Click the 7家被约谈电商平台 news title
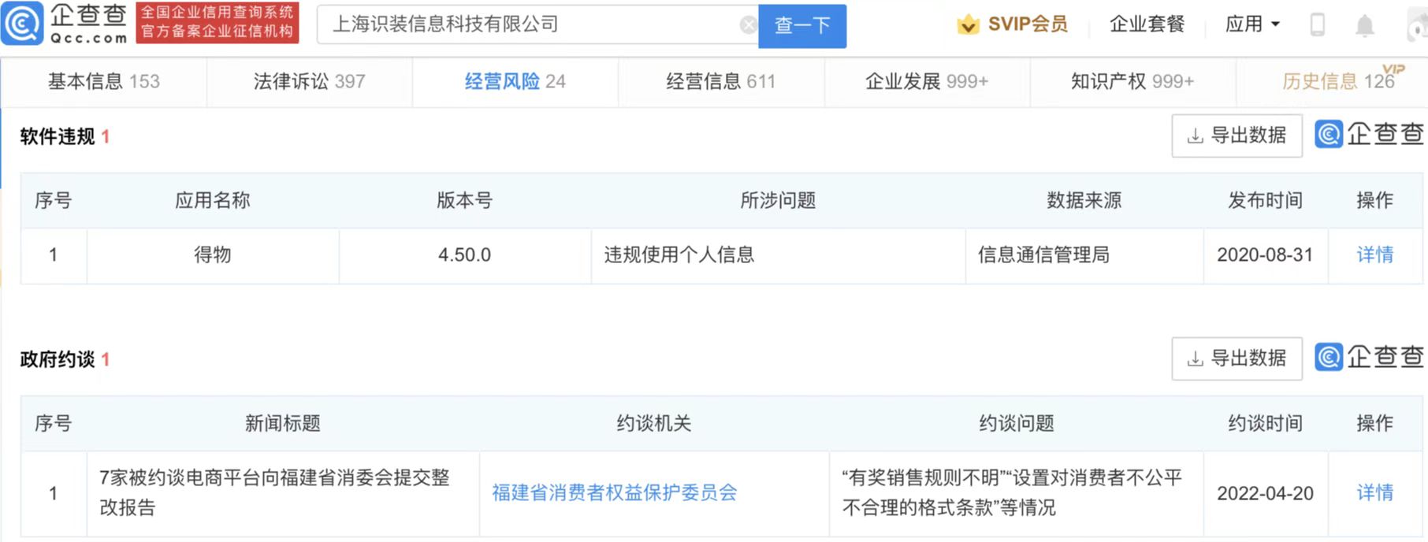This screenshot has height=542, width=1428. (x=274, y=492)
